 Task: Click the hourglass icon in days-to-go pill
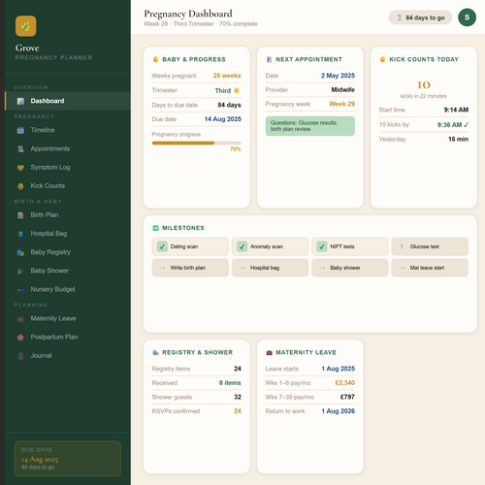coord(400,17)
